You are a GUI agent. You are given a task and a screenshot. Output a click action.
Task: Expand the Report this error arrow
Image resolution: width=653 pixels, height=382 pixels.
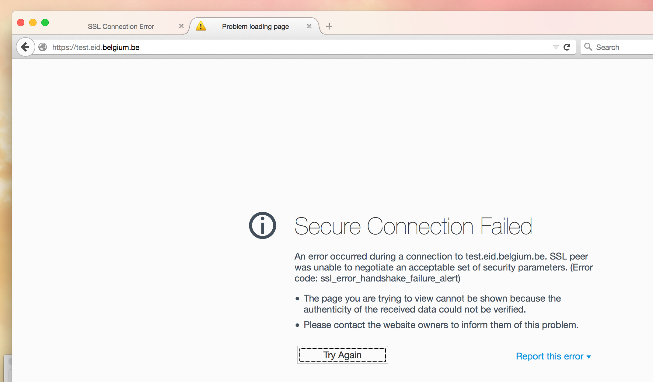click(589, 357)
